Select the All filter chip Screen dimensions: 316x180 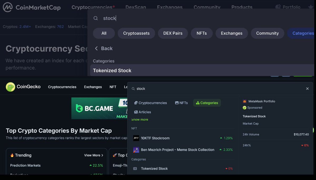coord(104,33)
